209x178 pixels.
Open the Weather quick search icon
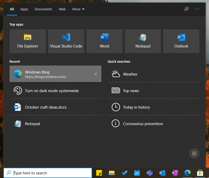[x=116, y=74]
